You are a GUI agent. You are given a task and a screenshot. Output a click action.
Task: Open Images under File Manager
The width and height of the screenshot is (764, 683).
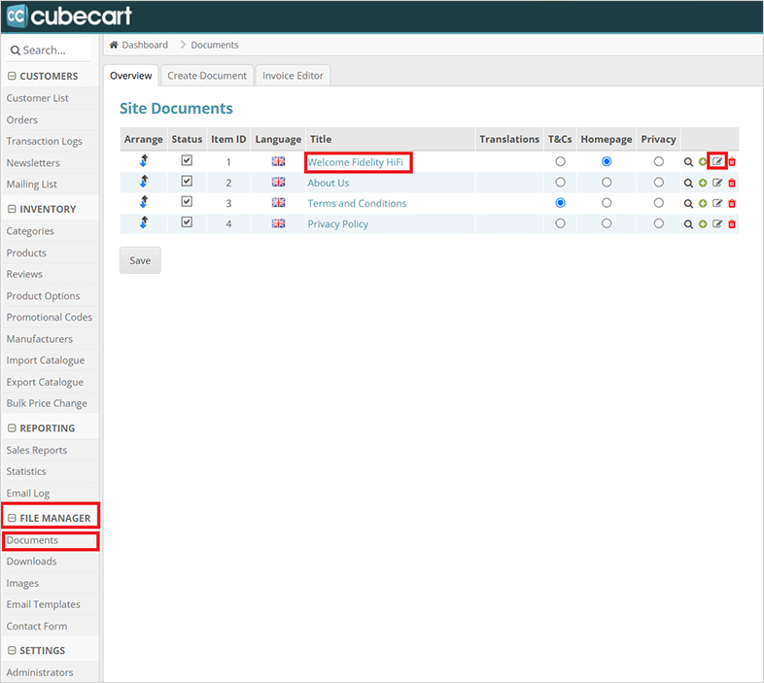point(22,583)
